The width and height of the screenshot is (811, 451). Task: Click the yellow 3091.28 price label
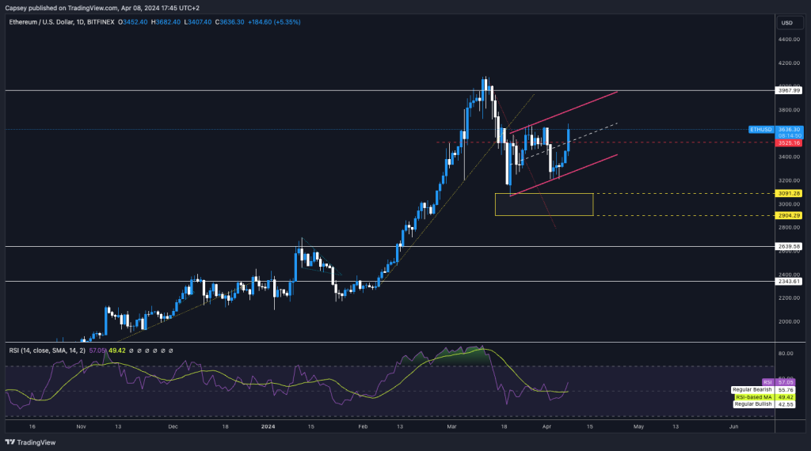pos(790,194)
